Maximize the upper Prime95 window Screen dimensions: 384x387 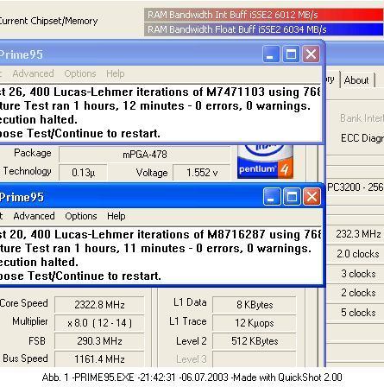[x=291, y=54]
